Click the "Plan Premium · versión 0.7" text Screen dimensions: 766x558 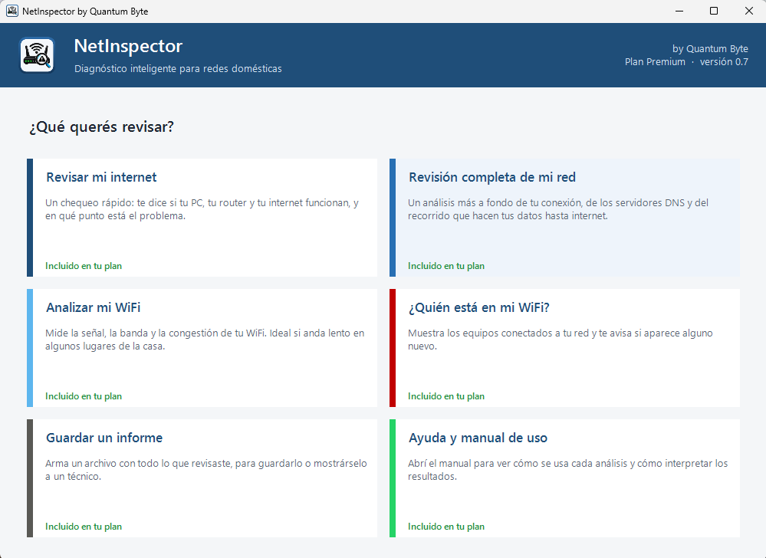pyautogui.click(x=686, y=62)
